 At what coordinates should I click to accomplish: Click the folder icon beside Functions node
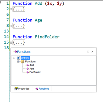click(23, 61)
